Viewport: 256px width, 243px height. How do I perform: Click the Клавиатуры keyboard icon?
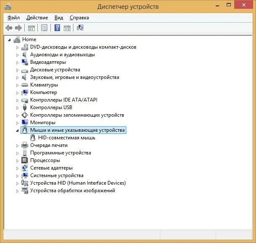click(x=25, y=85)
